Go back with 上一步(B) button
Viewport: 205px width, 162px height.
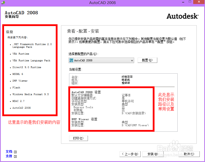point(130,154)
